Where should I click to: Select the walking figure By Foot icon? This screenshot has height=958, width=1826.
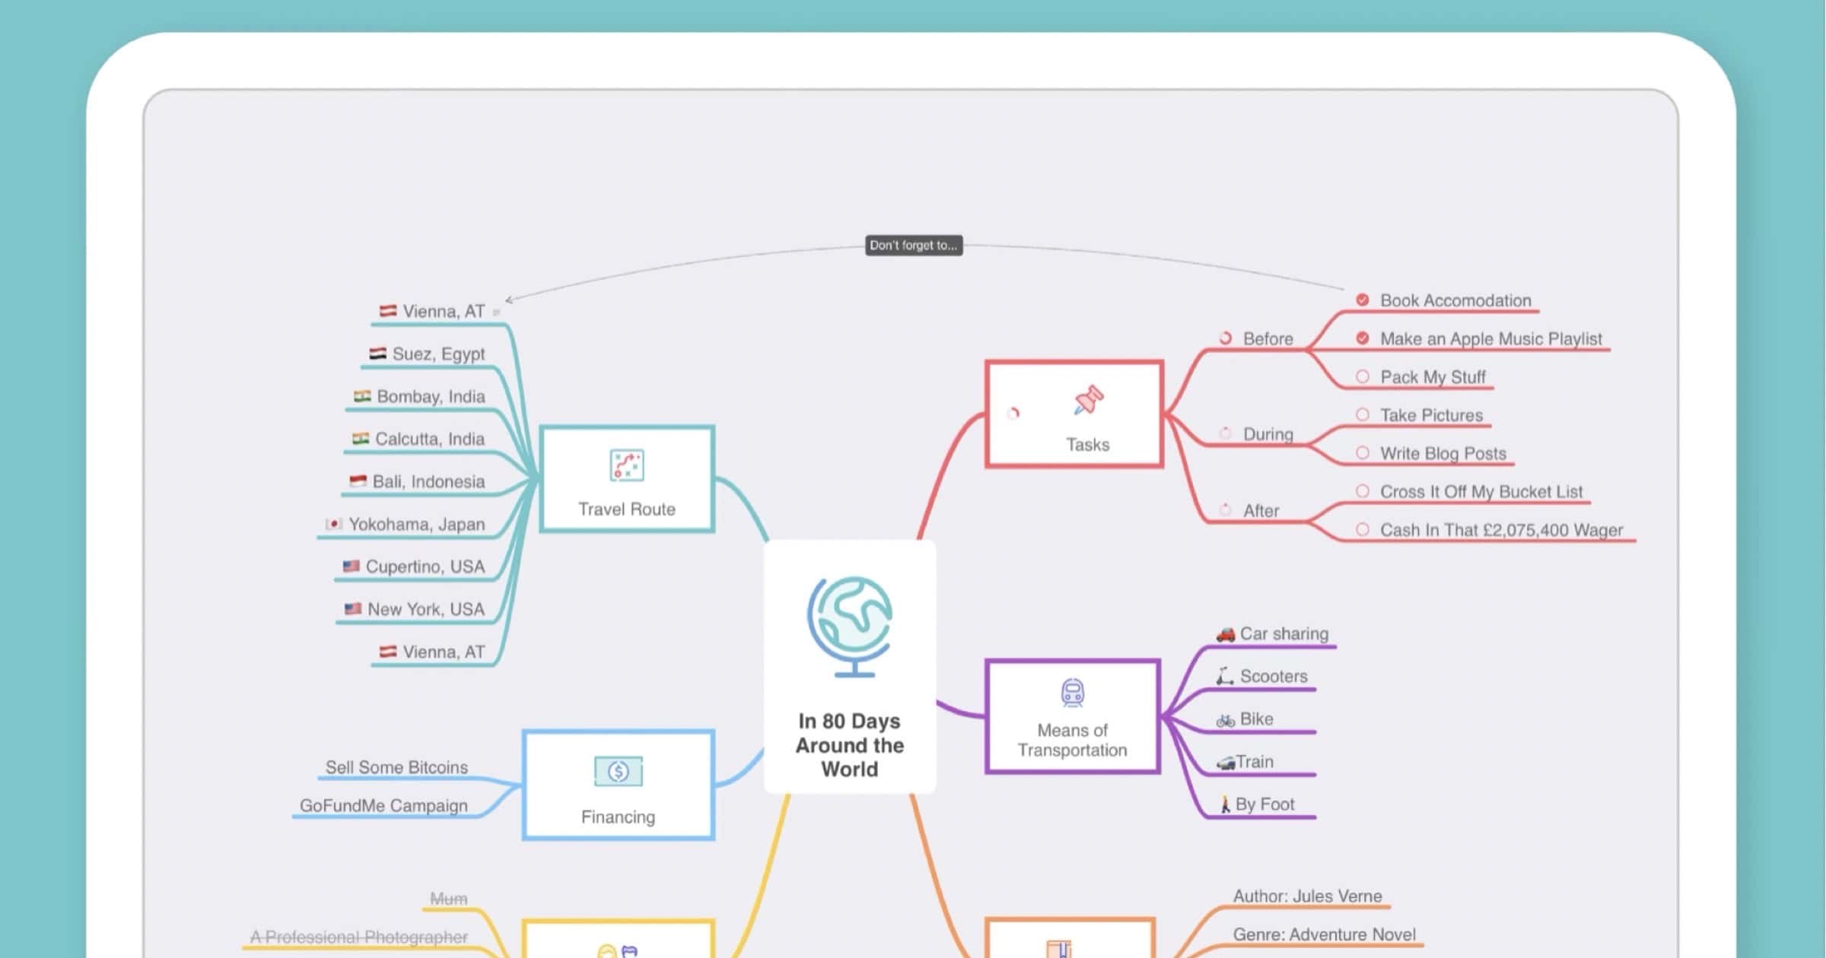pos(1223,804)
